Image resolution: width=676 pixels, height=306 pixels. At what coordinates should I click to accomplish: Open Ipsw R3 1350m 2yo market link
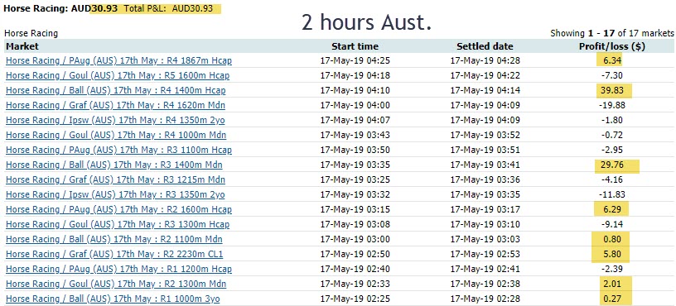[x=115, y=194]
